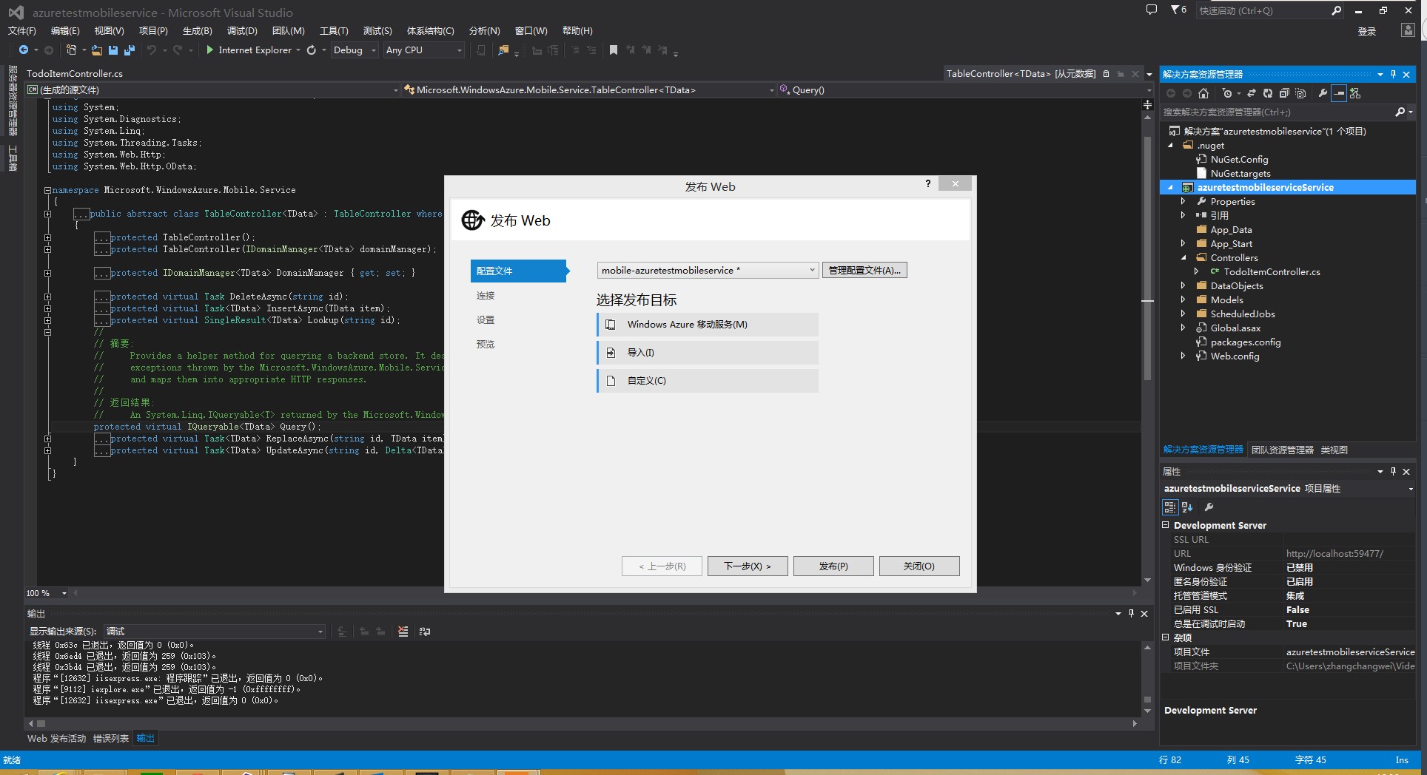1427x775 pixels.
Task: Click Sync with Active Document icon
Action: point(1252,93)
